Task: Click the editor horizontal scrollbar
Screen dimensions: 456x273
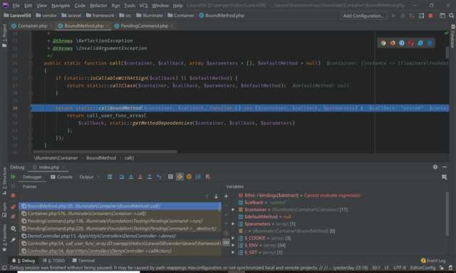Action: click(105, 152)
